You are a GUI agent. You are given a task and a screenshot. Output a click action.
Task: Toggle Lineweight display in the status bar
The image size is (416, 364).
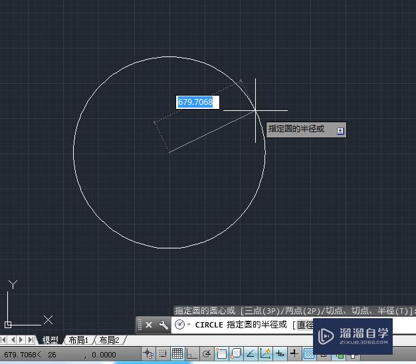coord(294,353)
